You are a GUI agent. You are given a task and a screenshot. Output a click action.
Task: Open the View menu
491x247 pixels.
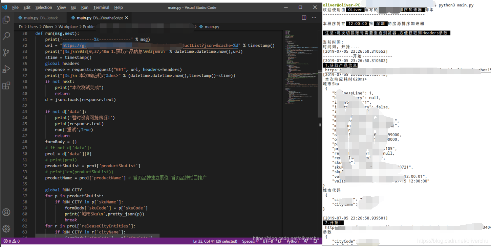pos(62,7)
